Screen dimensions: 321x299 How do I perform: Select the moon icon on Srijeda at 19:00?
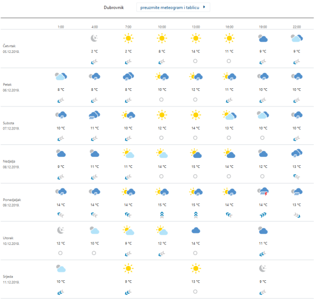pyautogui.click(x=263, y=269)
